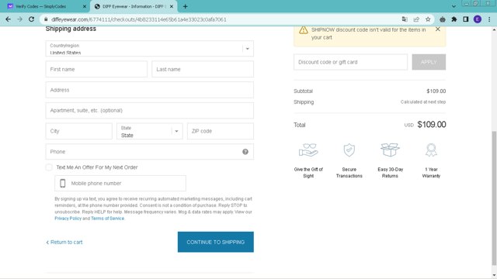Switch to Verify Codes SimplyCodes tab

click(47, 6)
